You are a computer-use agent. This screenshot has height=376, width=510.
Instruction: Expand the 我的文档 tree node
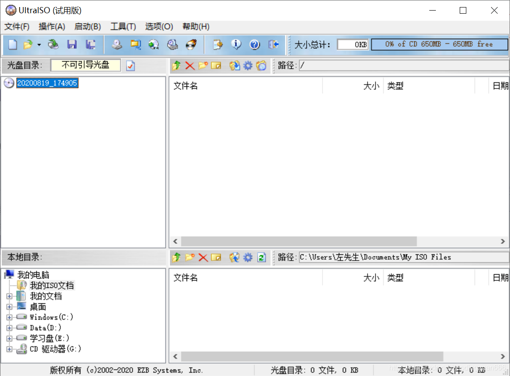pos(10,296)
